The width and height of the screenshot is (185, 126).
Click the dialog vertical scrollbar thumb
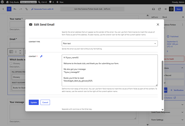[x=162, y=80]
